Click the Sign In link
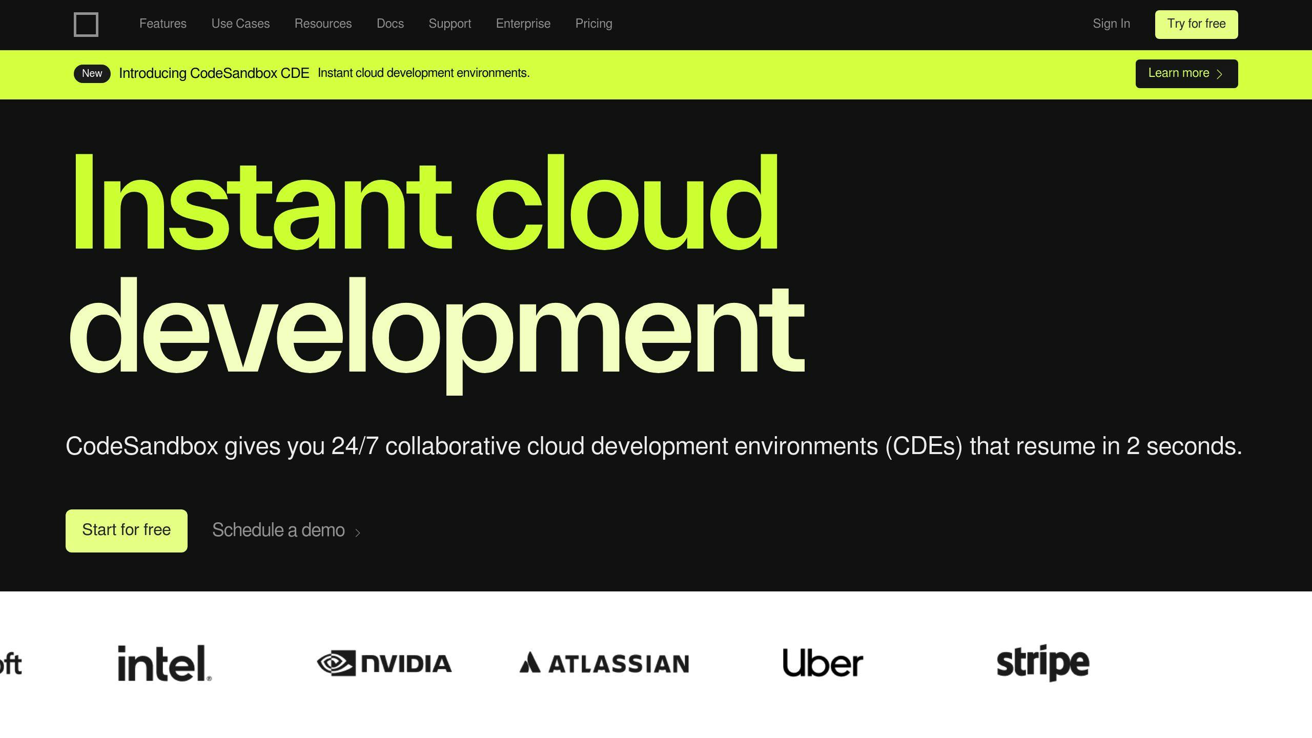Screen dimensions: 1312x738 click(1111, 24)
